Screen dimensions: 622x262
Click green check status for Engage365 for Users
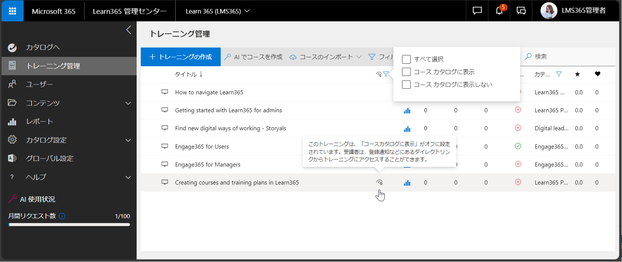518,146
